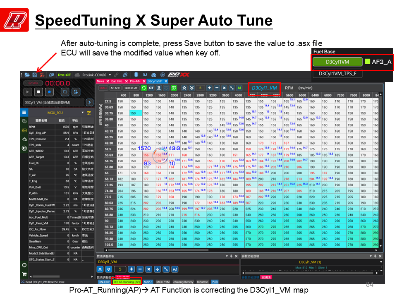This screenshot has width=397, height=298.
Task: Close the News tab
Action: 108,81
